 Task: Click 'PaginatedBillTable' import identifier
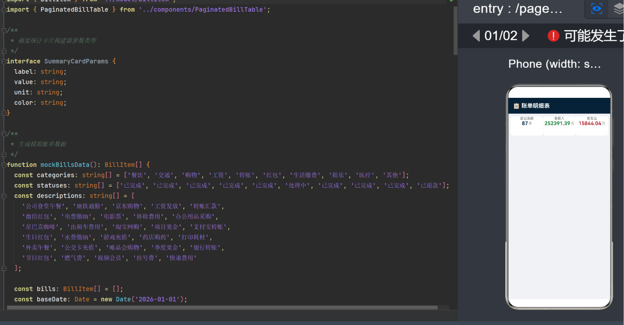[74, 9]
